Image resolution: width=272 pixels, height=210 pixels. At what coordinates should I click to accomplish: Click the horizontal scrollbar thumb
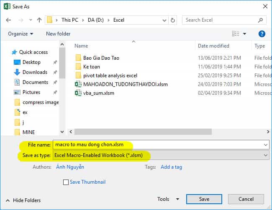click(x=143, y=132)
